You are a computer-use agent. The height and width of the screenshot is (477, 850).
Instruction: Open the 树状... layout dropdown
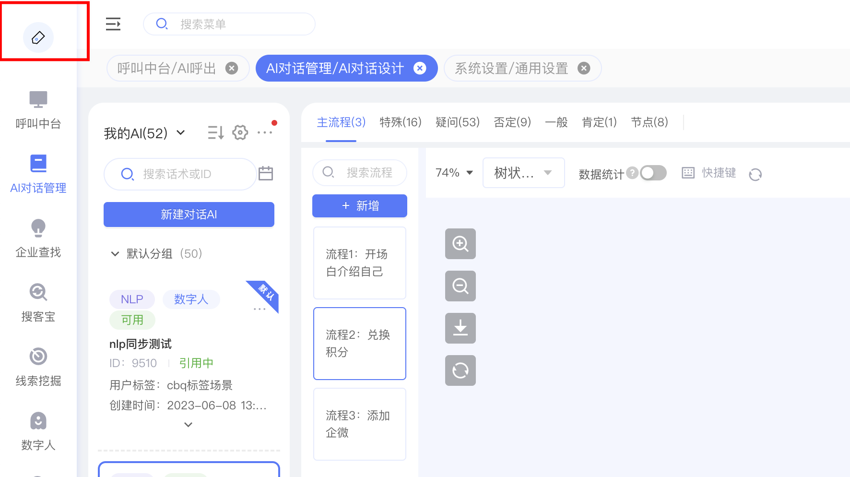523,173
